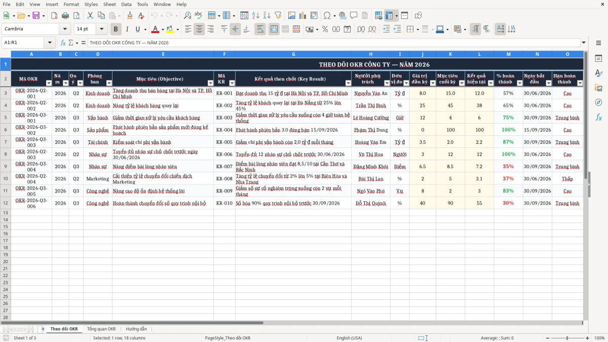Open the Phòng ban filter dropdown
Screen dimensions: 608x342
point(109,83)
